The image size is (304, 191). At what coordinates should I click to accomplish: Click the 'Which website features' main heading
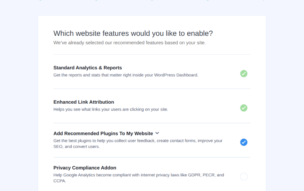click(x=133, y=34)
